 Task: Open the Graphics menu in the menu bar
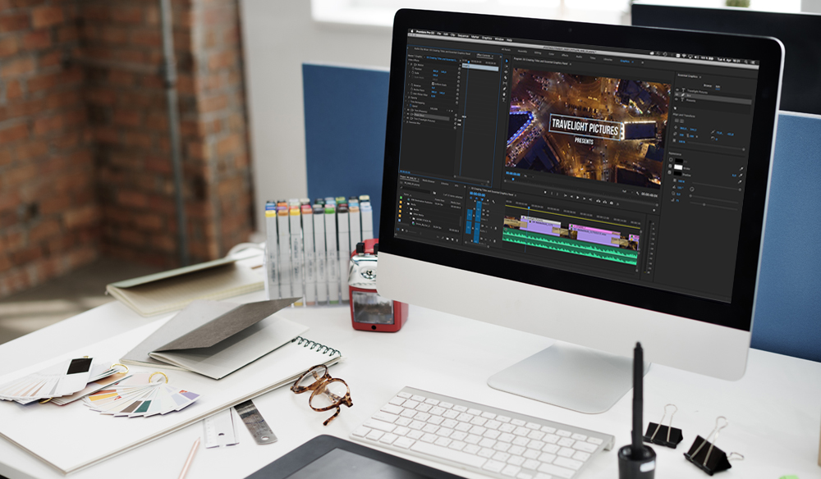coord(488,38)
